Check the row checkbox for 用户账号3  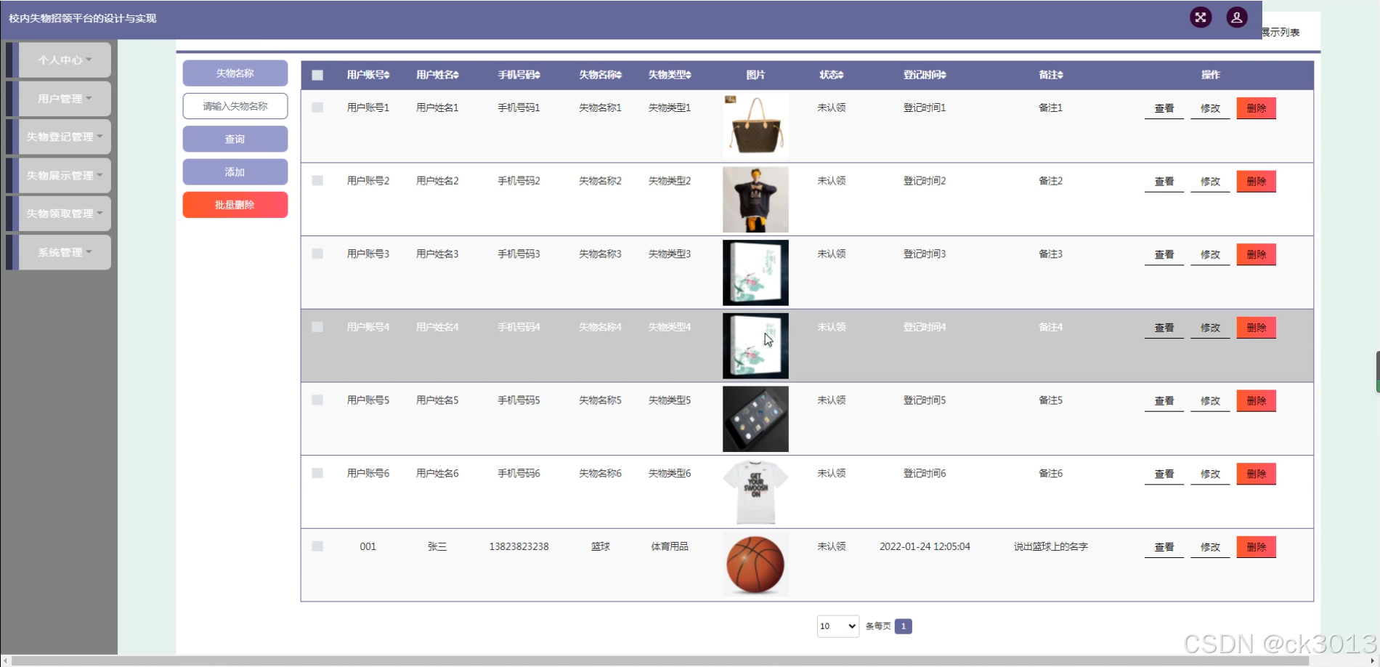pos(317,254)
